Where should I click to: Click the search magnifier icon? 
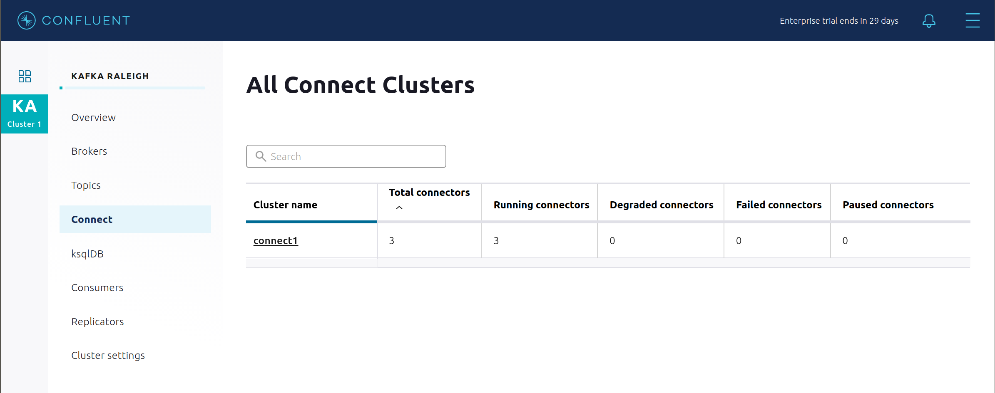click(x=261, y=156)
